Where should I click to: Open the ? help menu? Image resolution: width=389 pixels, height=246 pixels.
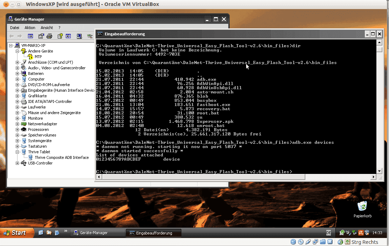pyautogui.click(x=59, y=28)
